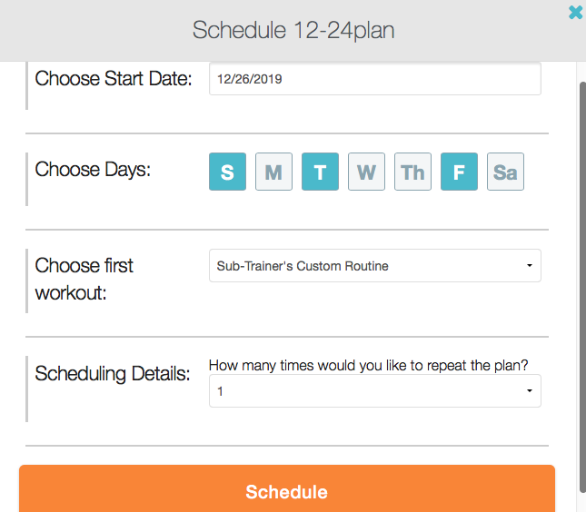The width and height of the screenshot is (586, 512).
Task: Click the Choose first workout label
Action: tap(84, 279)
